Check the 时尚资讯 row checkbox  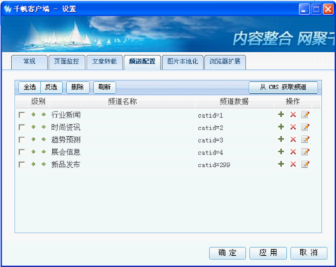[22, 127]
